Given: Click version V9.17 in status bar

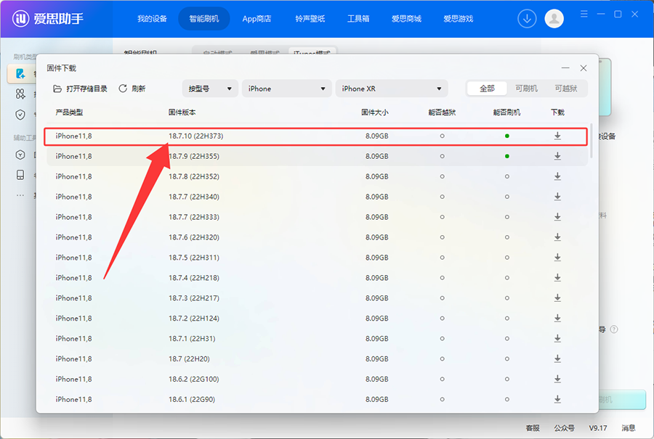Looking at the screenshot, I should (598, 428).
